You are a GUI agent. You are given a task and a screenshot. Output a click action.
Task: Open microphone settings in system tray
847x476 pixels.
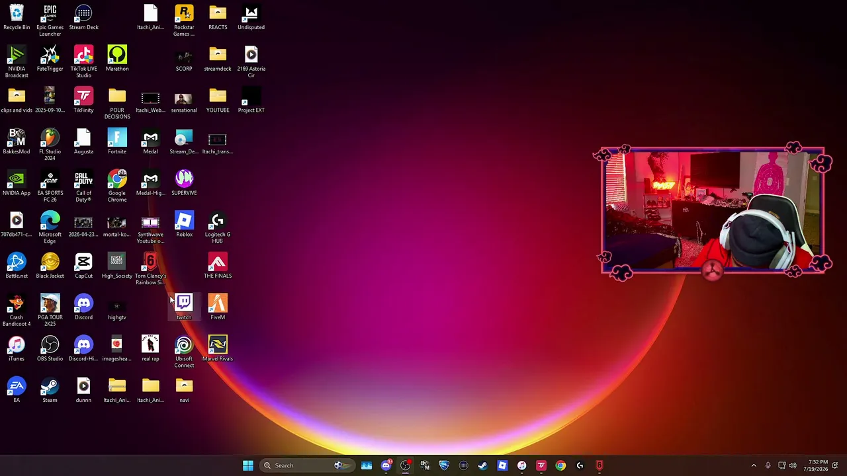click(x=768, y=465)
